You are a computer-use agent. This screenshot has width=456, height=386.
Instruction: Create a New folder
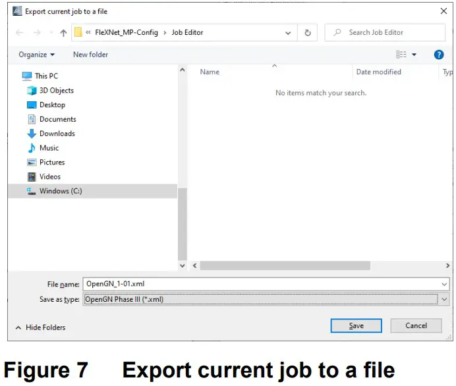90,55
